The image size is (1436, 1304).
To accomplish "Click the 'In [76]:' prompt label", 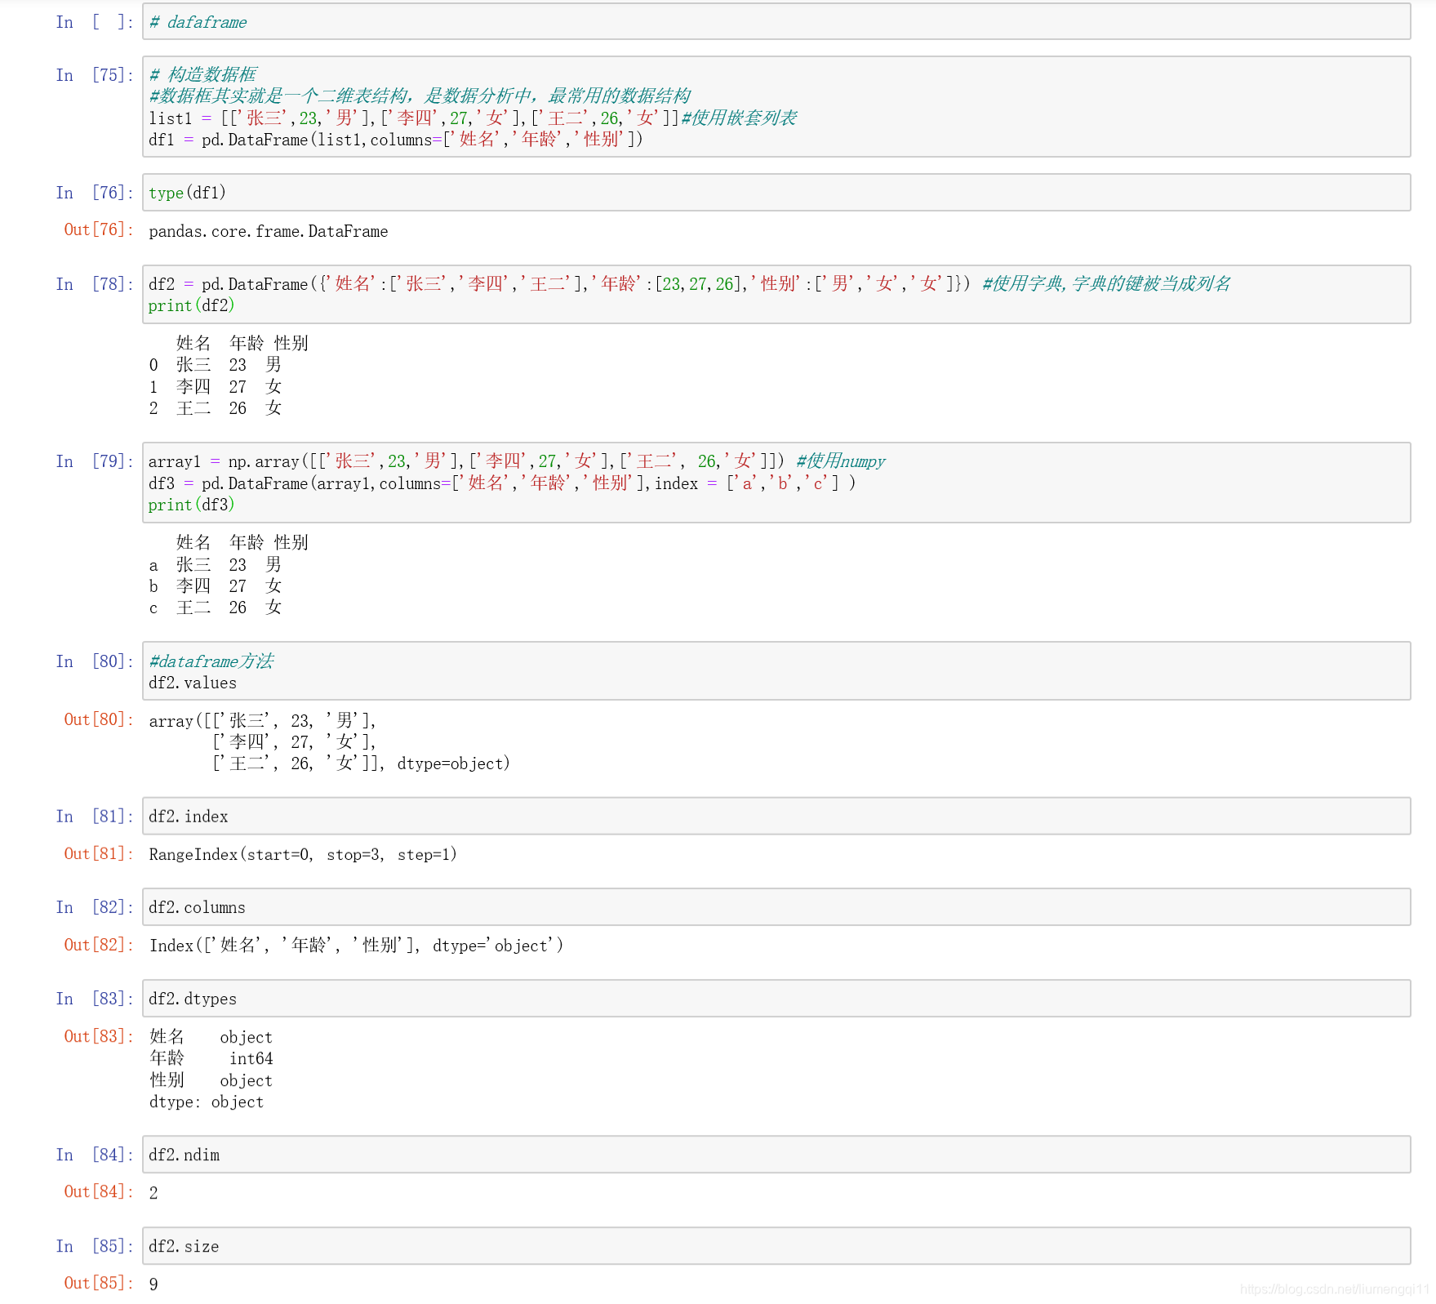I will click(95, 193).
